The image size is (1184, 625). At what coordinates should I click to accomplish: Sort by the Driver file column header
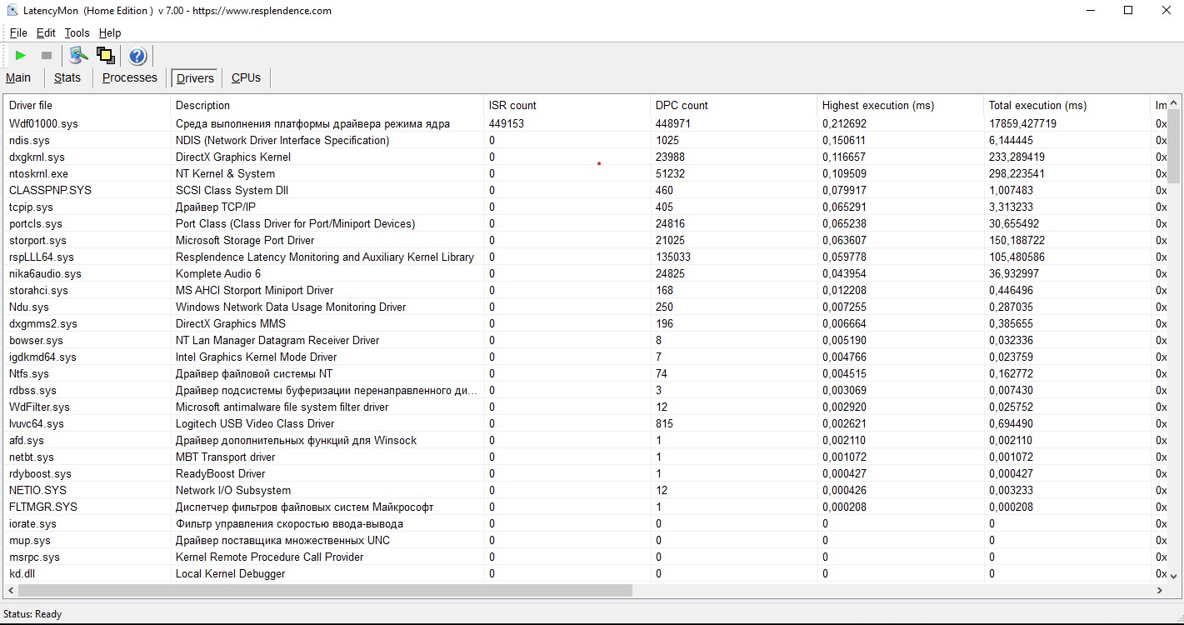pos(87,106)
